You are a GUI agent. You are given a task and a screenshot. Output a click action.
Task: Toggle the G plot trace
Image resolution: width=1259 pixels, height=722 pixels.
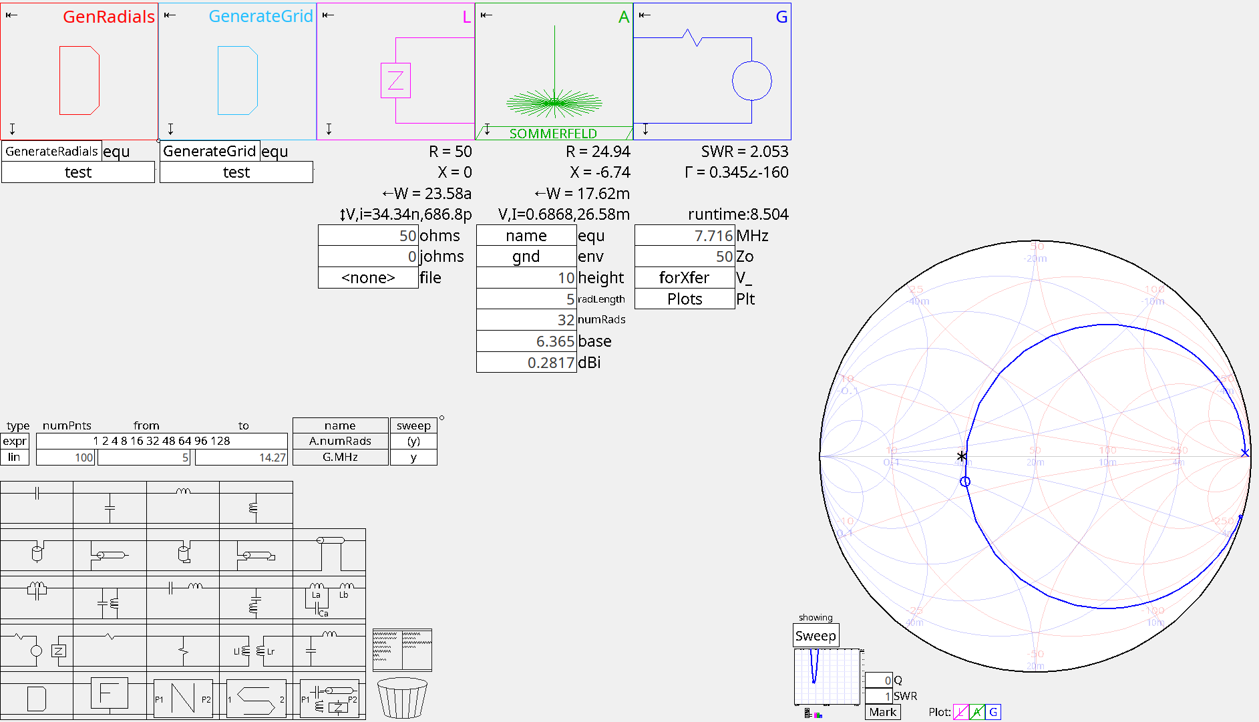993,712
